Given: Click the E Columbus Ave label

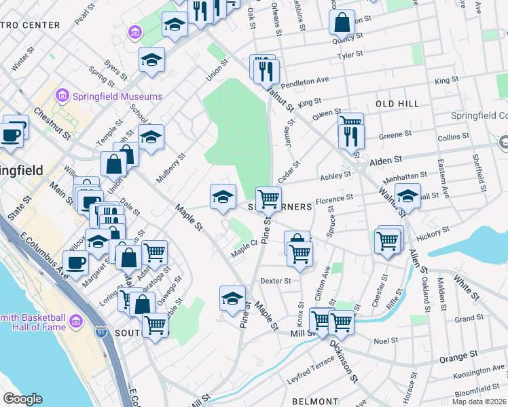Looking at the screenshot, I should pyautogui.click(x=43, y=256).
